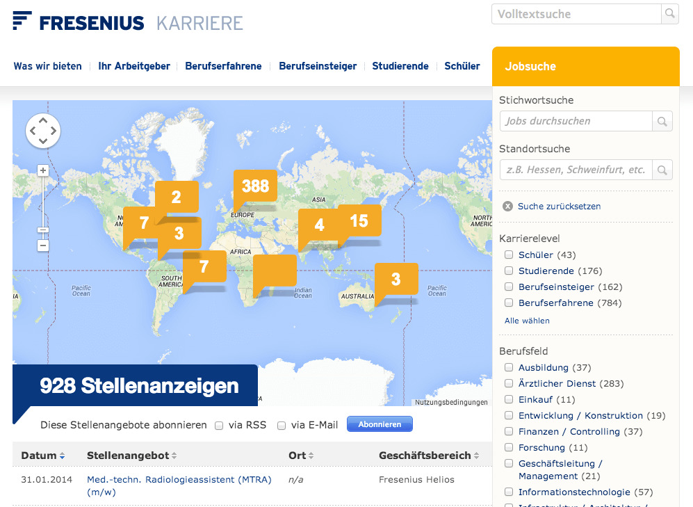Click the Stichwortsuche magnifier search icon
693x507 pixels.
point(662,120)
